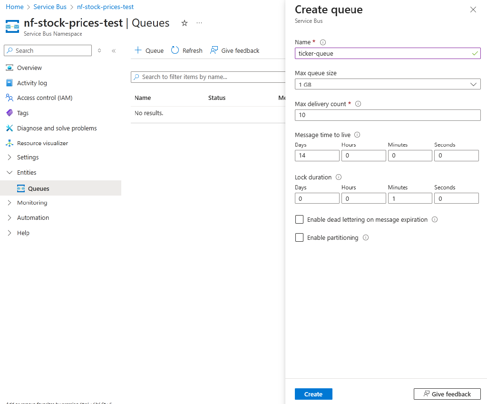Collapse the sidebar with the double chevron
The image size is (487, 404).
coord(114,50)
